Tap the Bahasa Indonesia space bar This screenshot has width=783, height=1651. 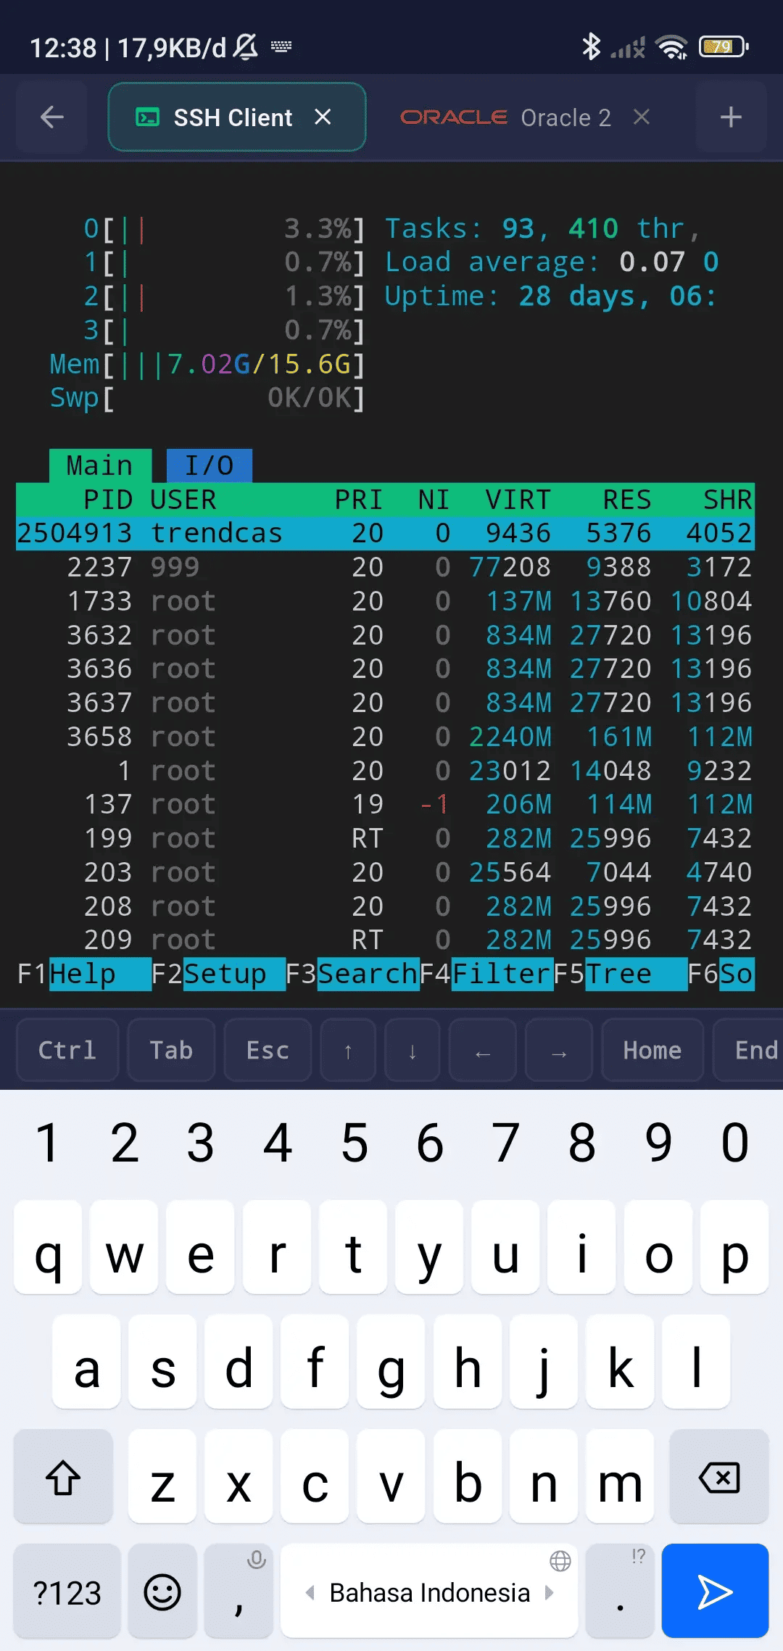pos(429,1592)
